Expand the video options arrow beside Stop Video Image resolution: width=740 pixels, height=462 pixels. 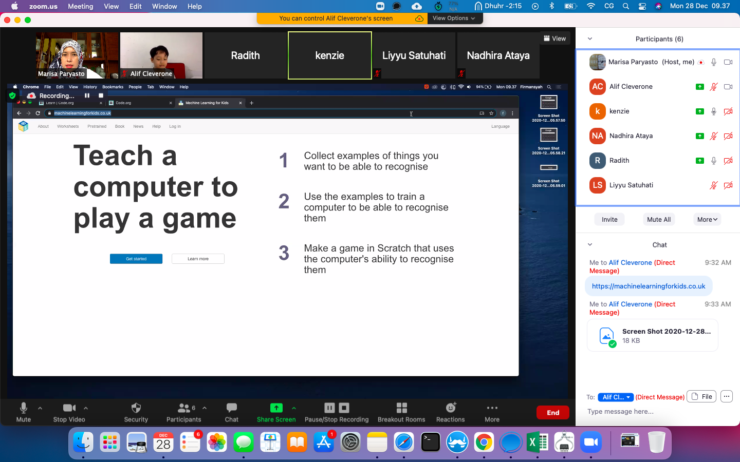[86, 408]
